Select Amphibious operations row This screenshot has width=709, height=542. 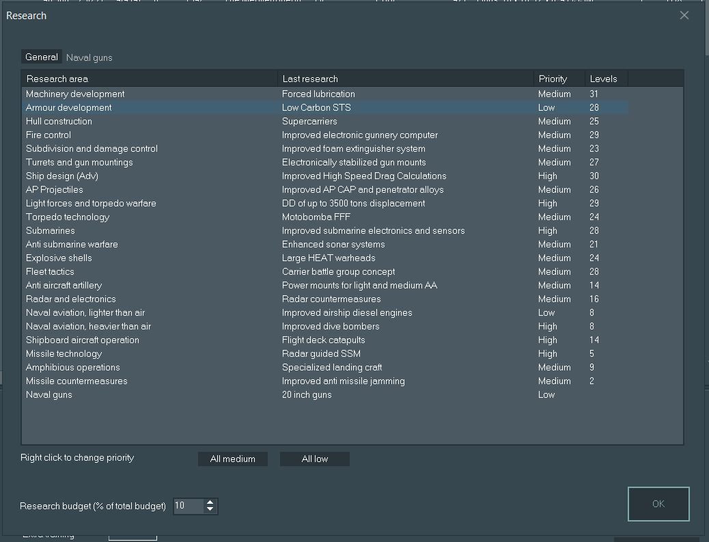pos(325,367)
